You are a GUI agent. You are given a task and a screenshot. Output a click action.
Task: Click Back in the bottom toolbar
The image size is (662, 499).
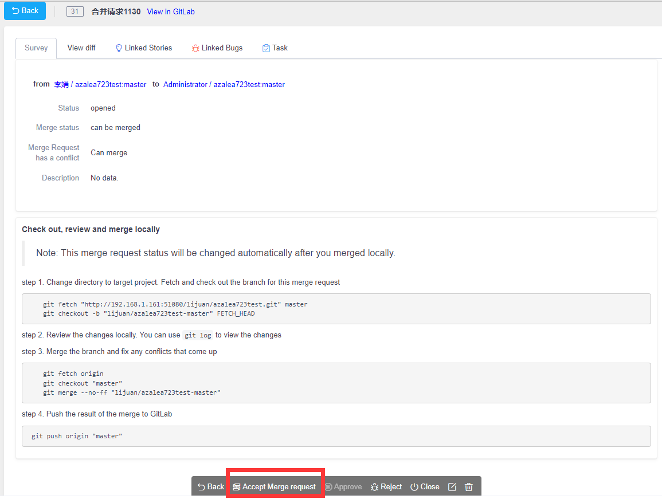coord(210,487)
